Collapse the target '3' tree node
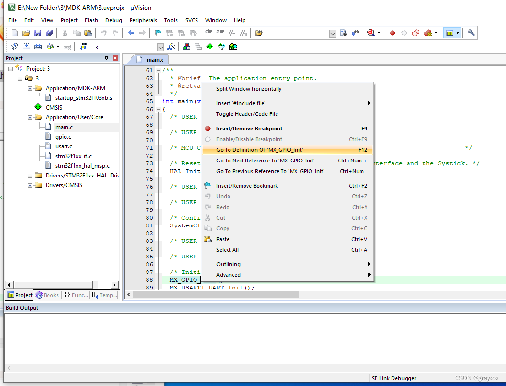 point(20,79)
